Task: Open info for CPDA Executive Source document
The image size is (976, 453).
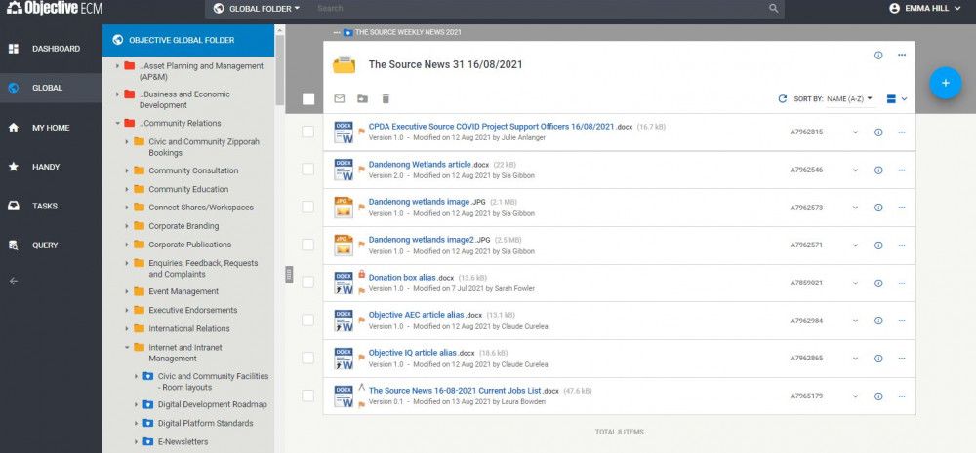Action: pyautogui.click(x=878, y=132)
